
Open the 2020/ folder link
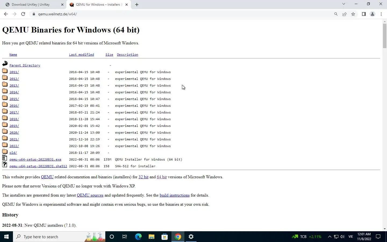click(14, 133)
